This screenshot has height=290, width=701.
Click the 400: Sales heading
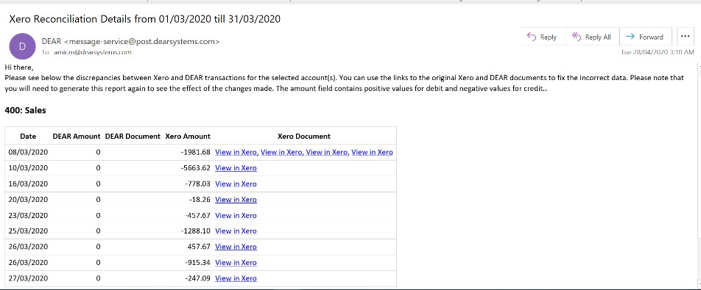26,110
